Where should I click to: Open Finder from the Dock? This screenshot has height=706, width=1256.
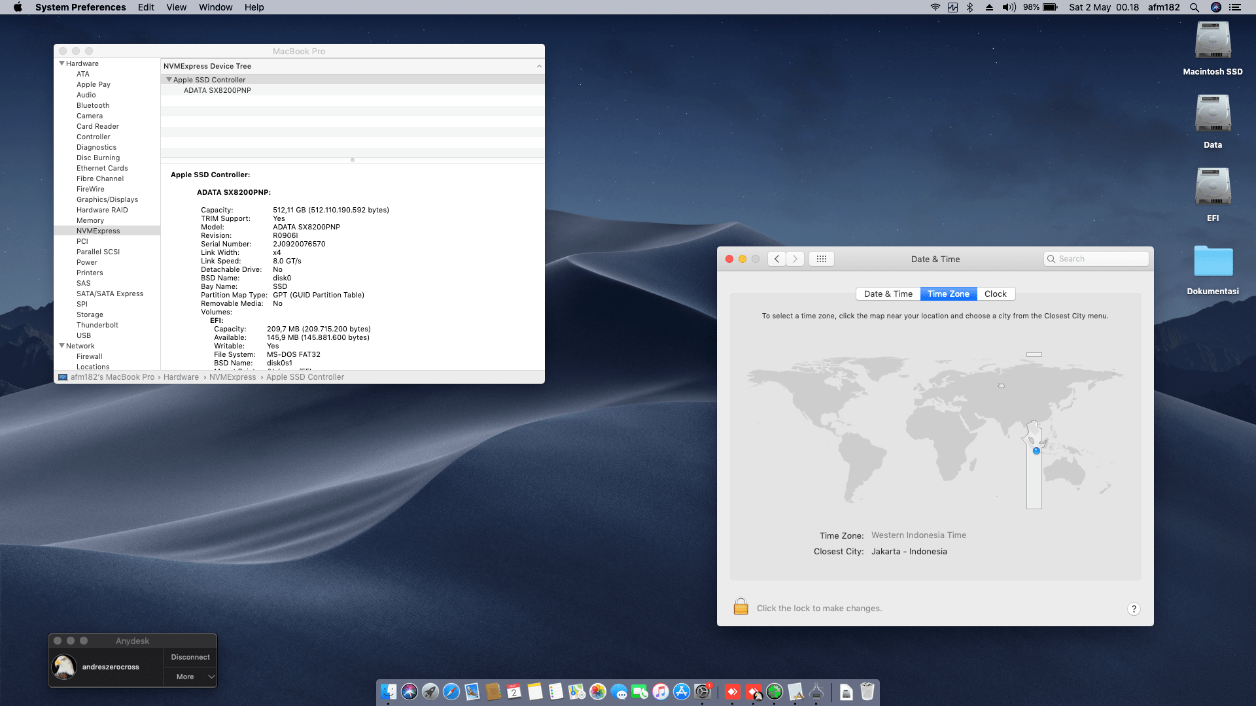coord(389,692)
